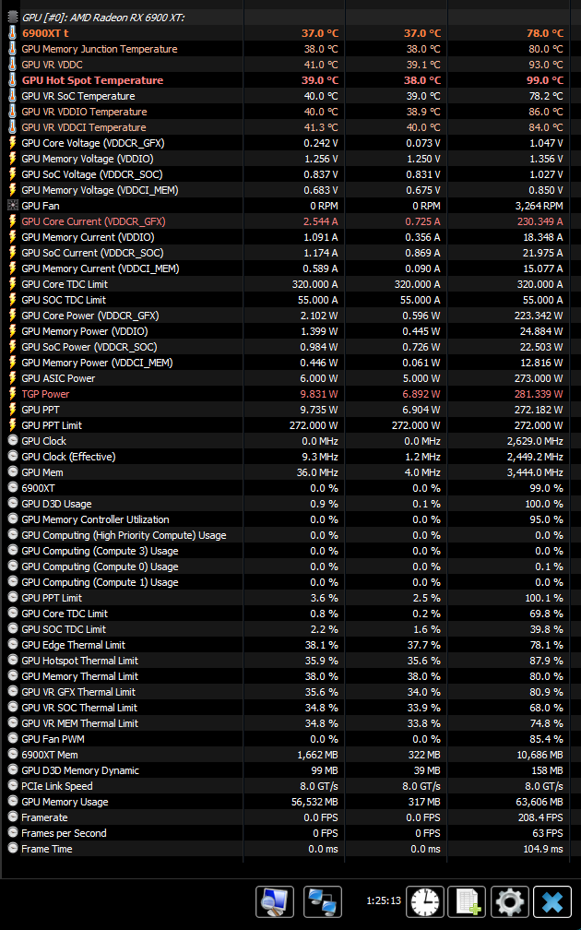Select the GPU Memory Thermal Limit label
The width and height of the screenshot is (581, 930).
click(x=80, y=676)
